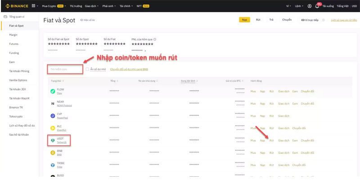Image resolution: width=360 pixels, height=192 pixels.
Task: Open the notifications bell icon
Action: click(x=317, y=6)
